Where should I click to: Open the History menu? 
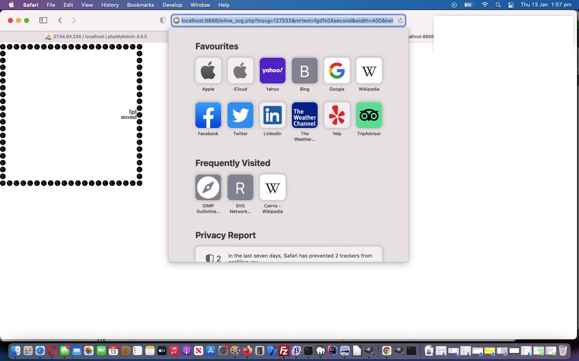coord(110,5)
